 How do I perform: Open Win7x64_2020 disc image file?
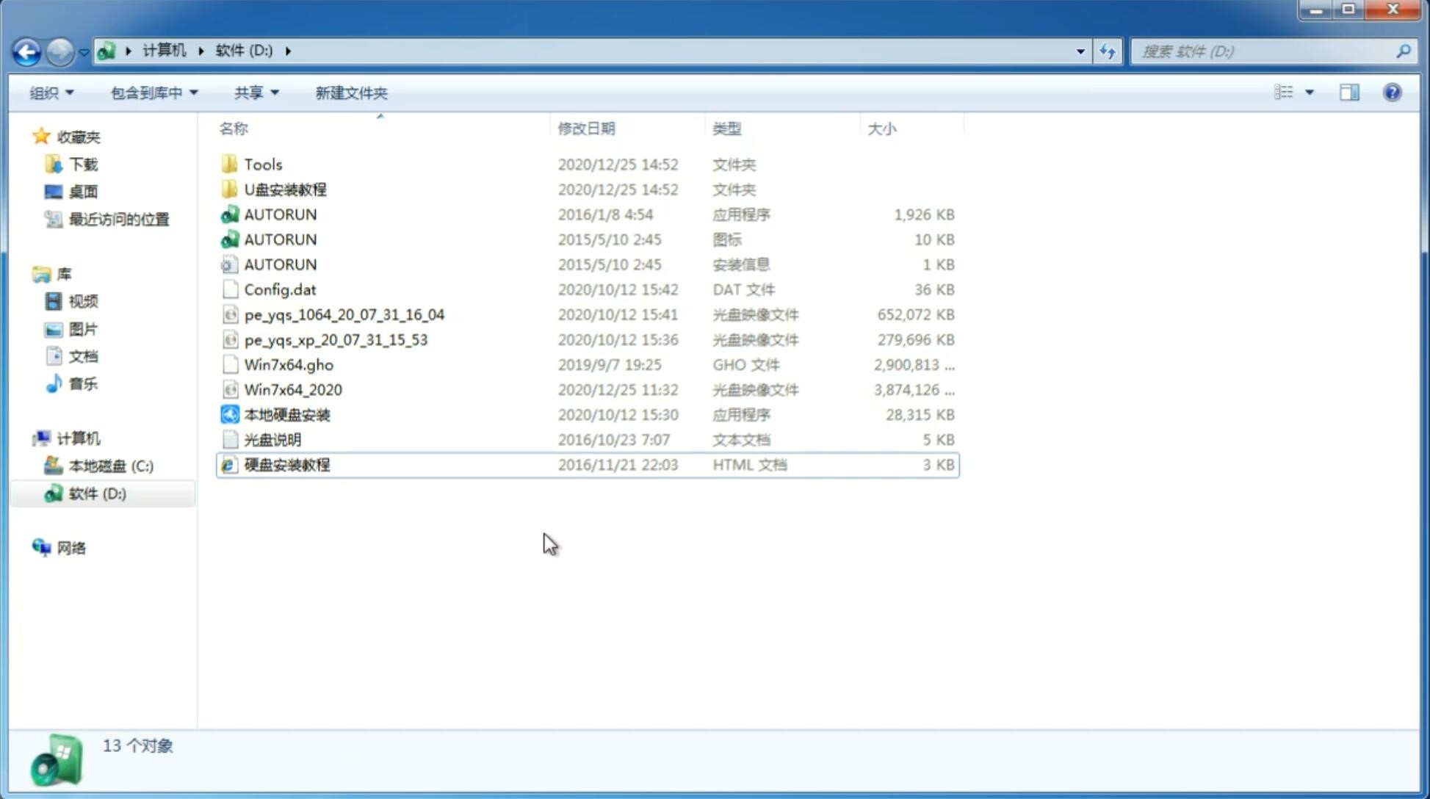coord(292,388)
